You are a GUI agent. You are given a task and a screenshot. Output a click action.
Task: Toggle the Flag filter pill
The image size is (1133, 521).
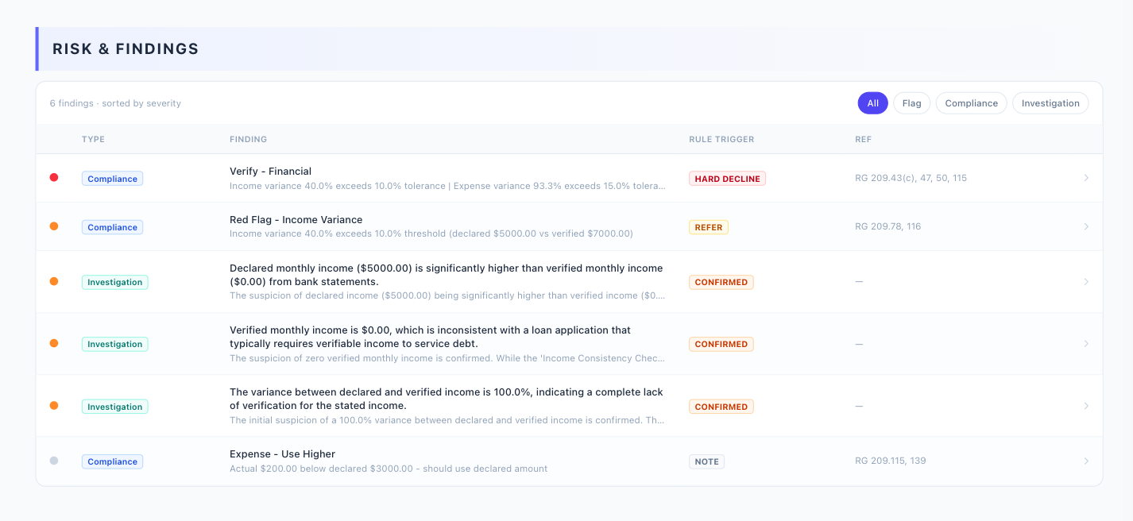pyautogui.click(x=911, y=103)
